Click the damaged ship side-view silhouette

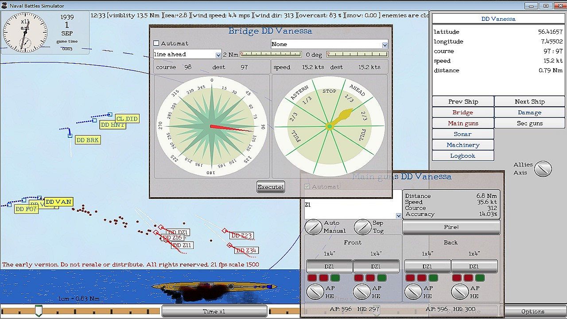click(214, 287)
